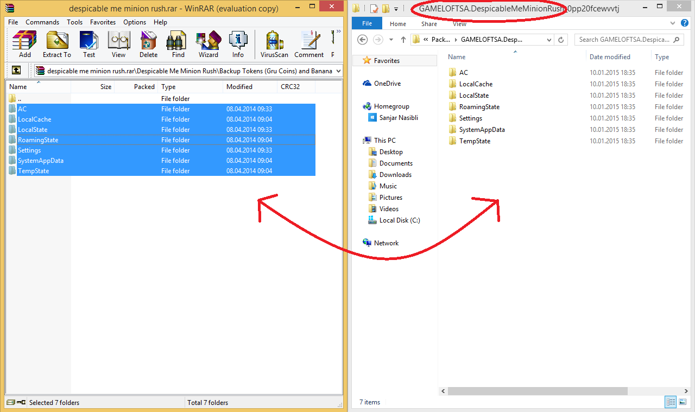Open the File menu in WinRAR
This screenshot has width=695, height=412.
pos(13,22)
